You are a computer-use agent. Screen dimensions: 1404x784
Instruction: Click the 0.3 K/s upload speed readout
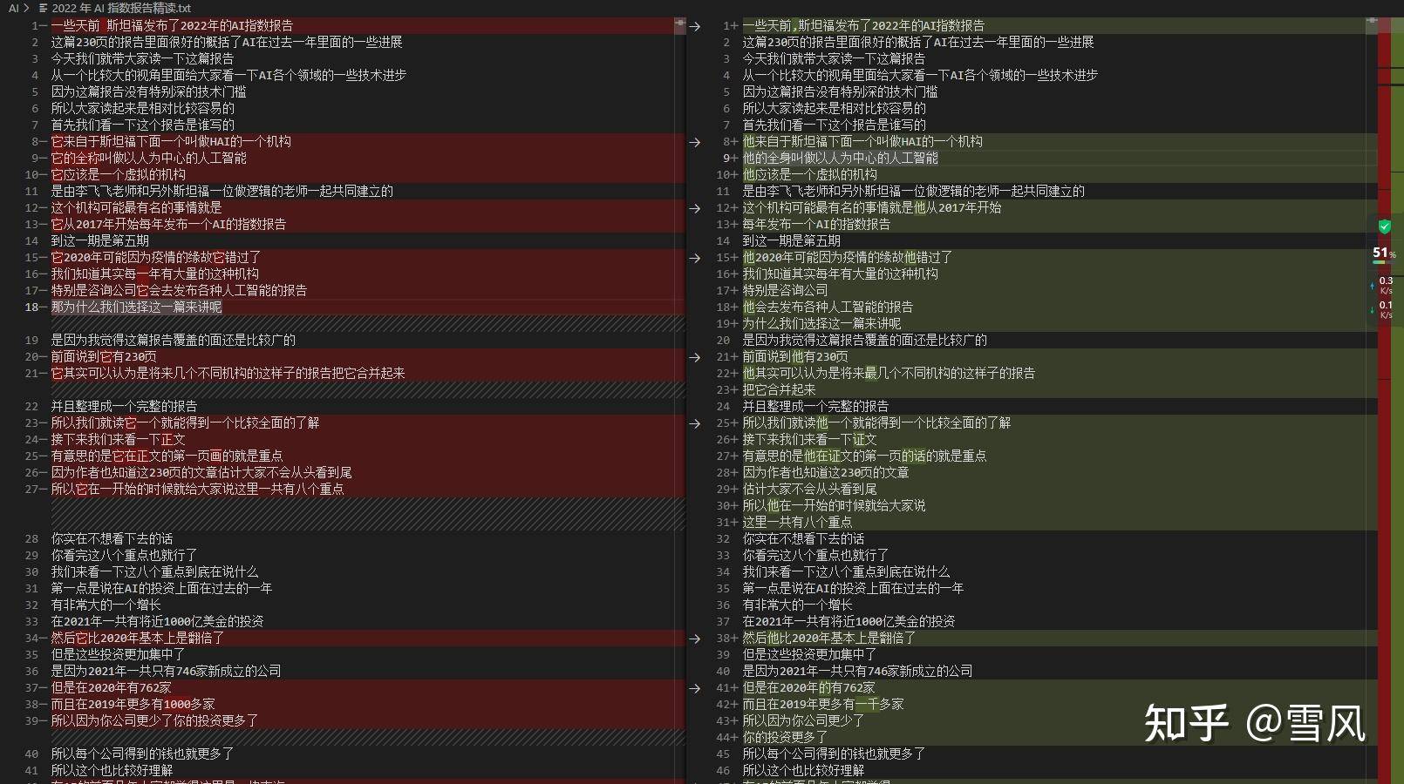[x=1386, y=285]
